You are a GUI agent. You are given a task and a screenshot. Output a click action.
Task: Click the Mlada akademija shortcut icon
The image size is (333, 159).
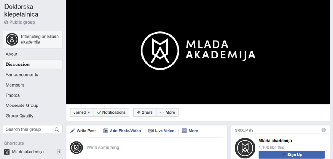7,152
